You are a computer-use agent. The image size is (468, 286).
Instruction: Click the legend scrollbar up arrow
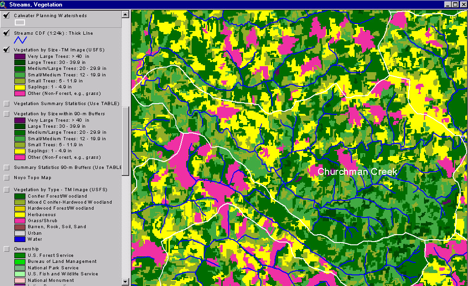tap(125, 14)
